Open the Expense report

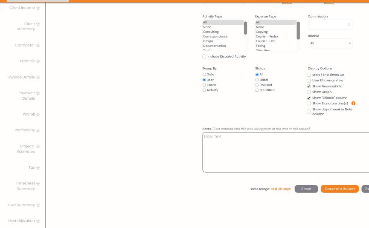pos(27,61)
